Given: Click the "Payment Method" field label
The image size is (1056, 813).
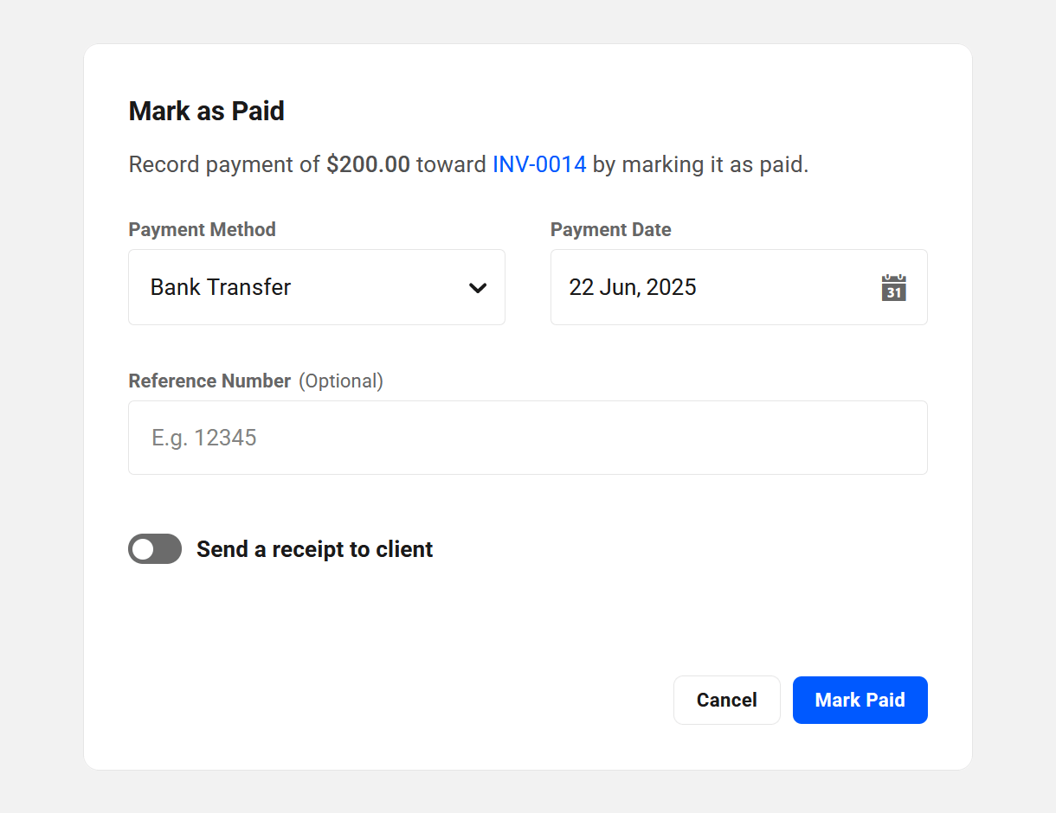Looking at the screenshot, I should (x=202, y=229).
